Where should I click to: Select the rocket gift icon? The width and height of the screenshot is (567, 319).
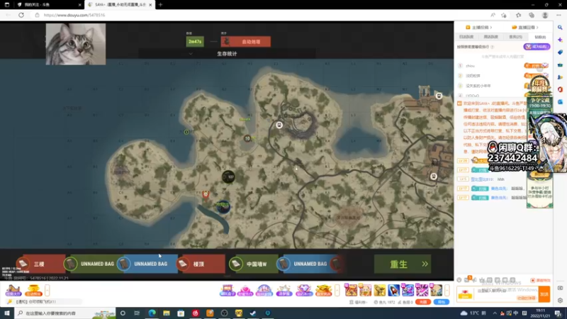[x=393, y=290]
